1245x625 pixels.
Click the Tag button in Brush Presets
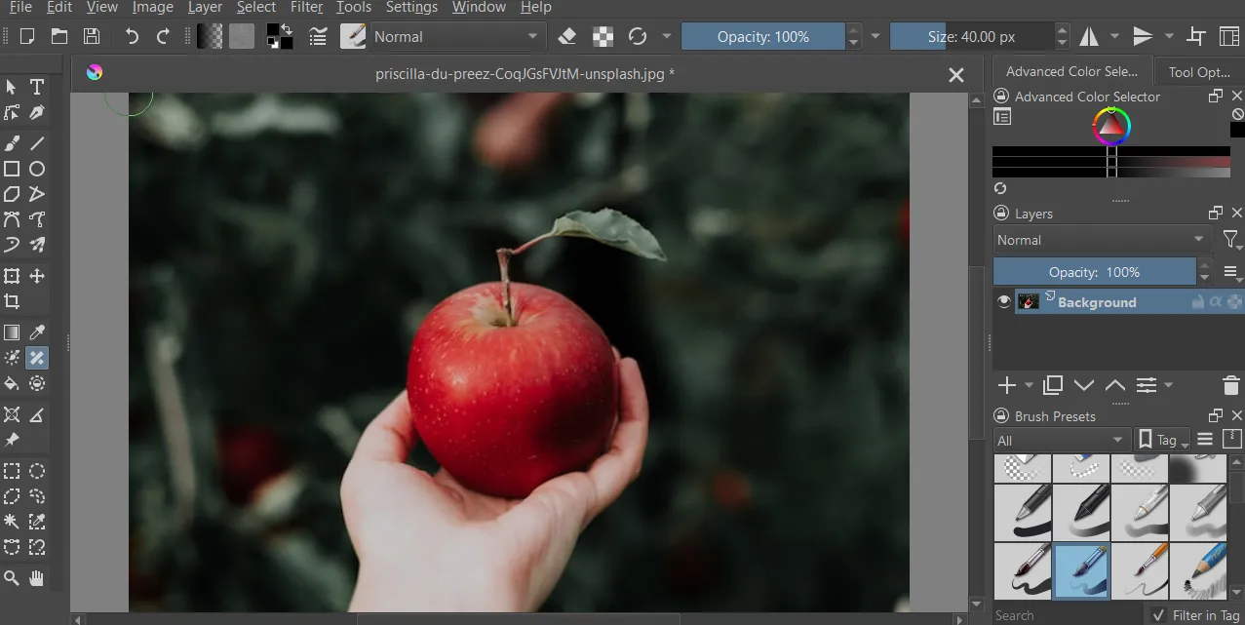(1164, 440)
